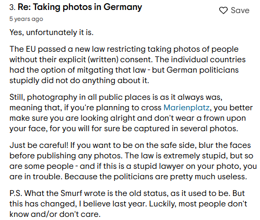Click the sentence 'Yes, unfortunately it is.'
Image resolution: width=260 pixels, height=220 pixels.
[51, 32]
